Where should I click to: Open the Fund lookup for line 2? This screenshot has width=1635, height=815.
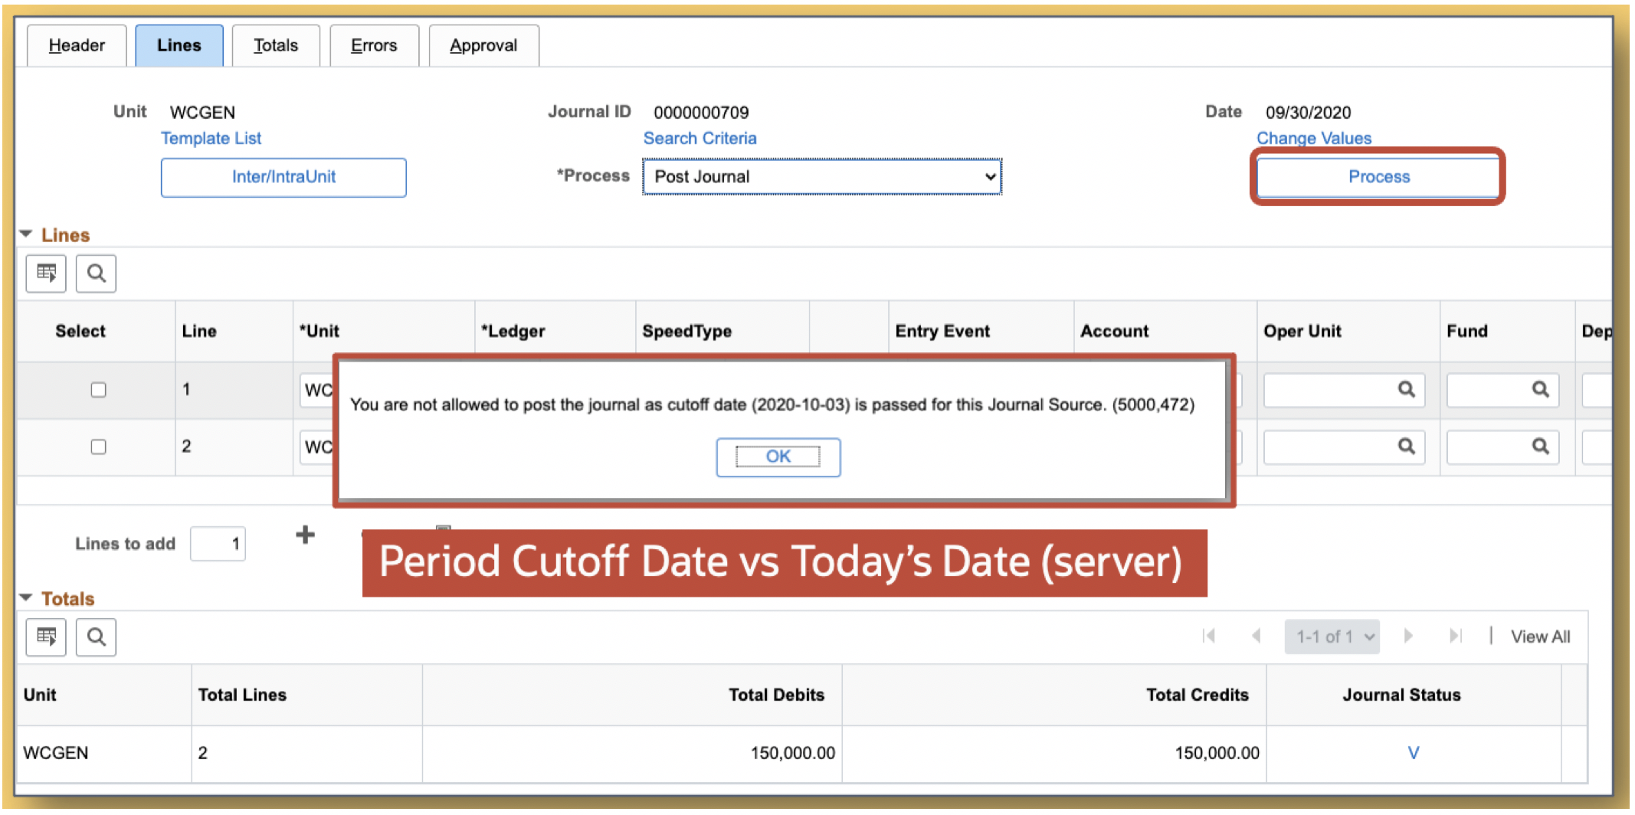tap(1542, 447)
